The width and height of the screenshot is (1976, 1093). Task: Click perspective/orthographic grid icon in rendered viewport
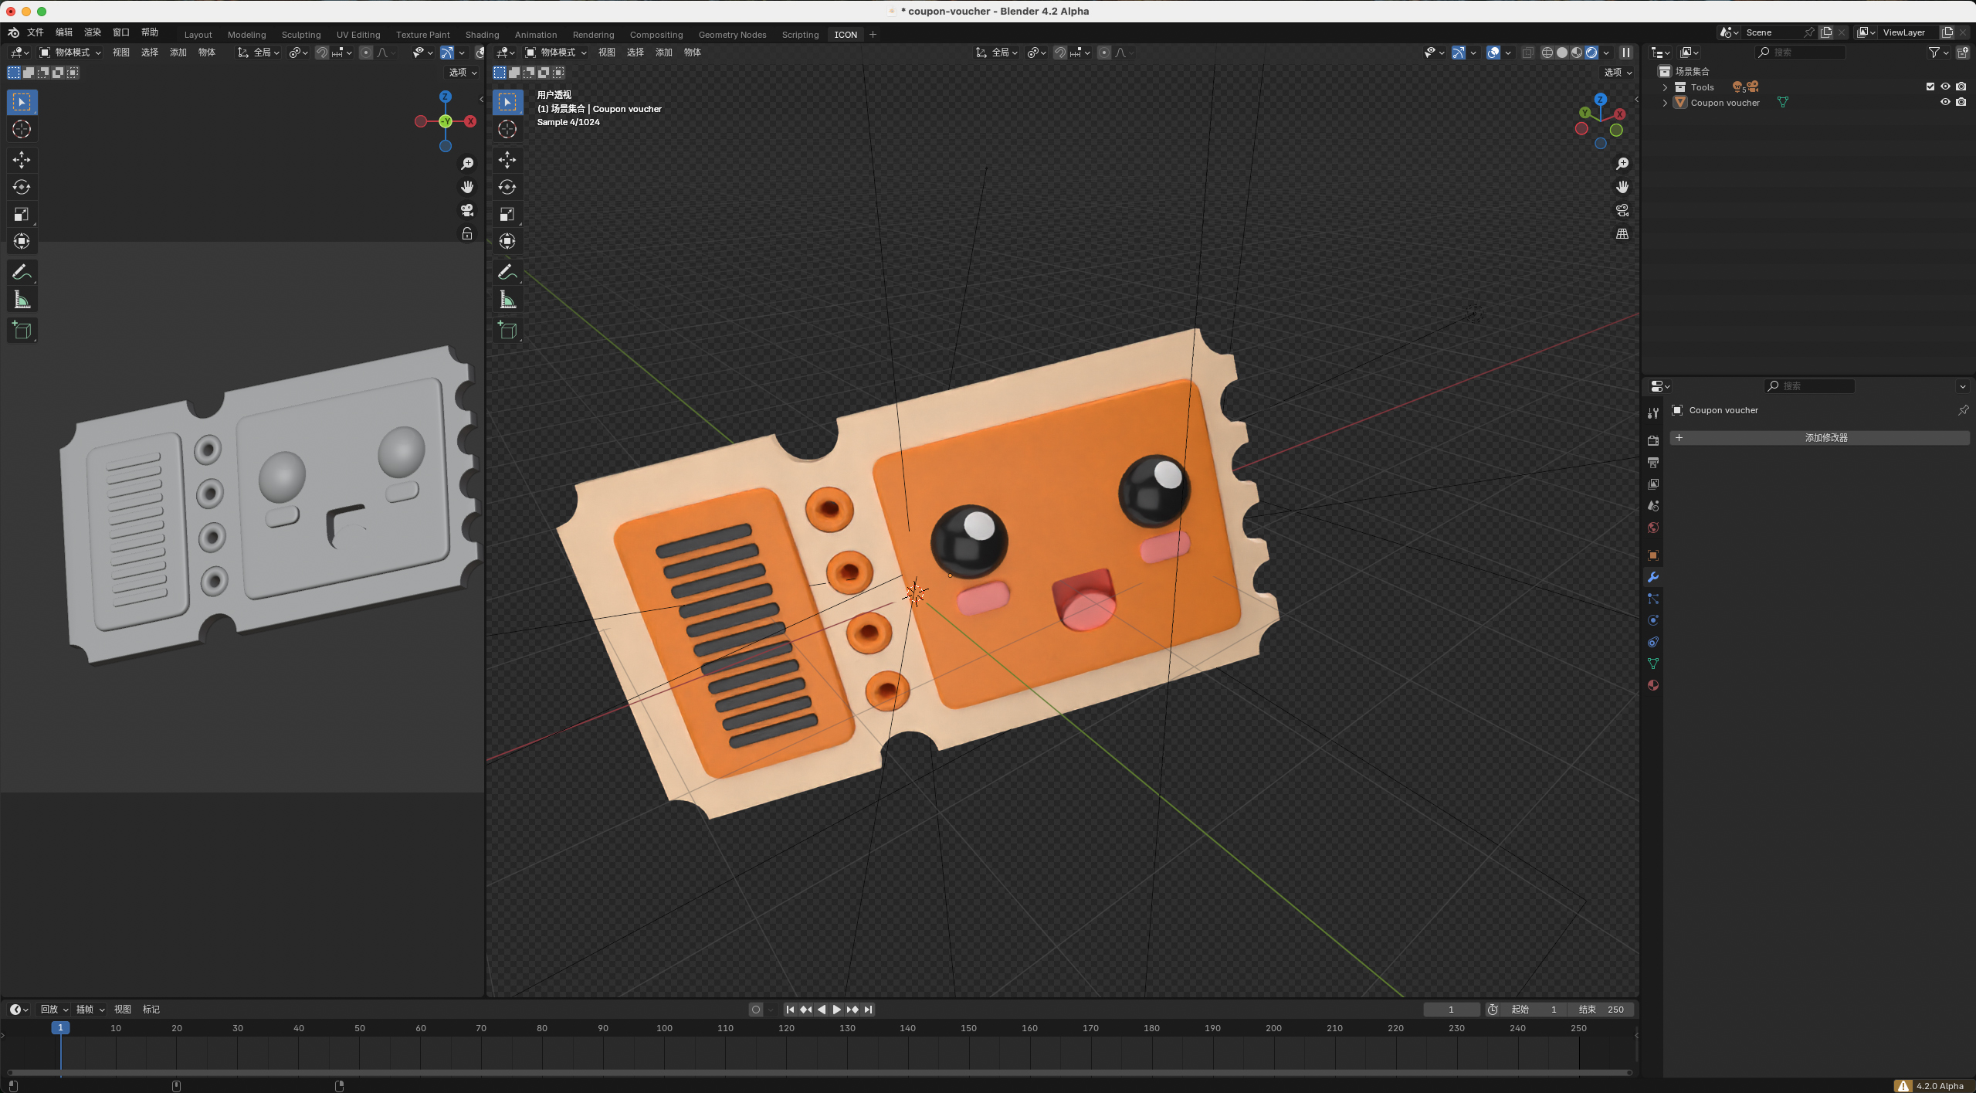(x=1622, y=233)
